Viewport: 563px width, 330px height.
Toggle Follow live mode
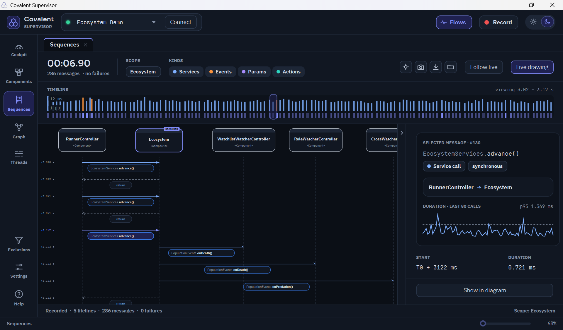pyautogui.click(x=484, y=67)
